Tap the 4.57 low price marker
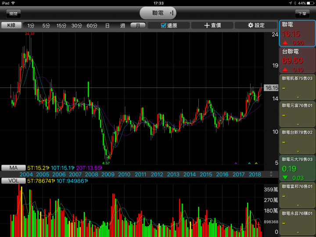The width and height of the screenshot is (316, 237). (x=106, y=163)
